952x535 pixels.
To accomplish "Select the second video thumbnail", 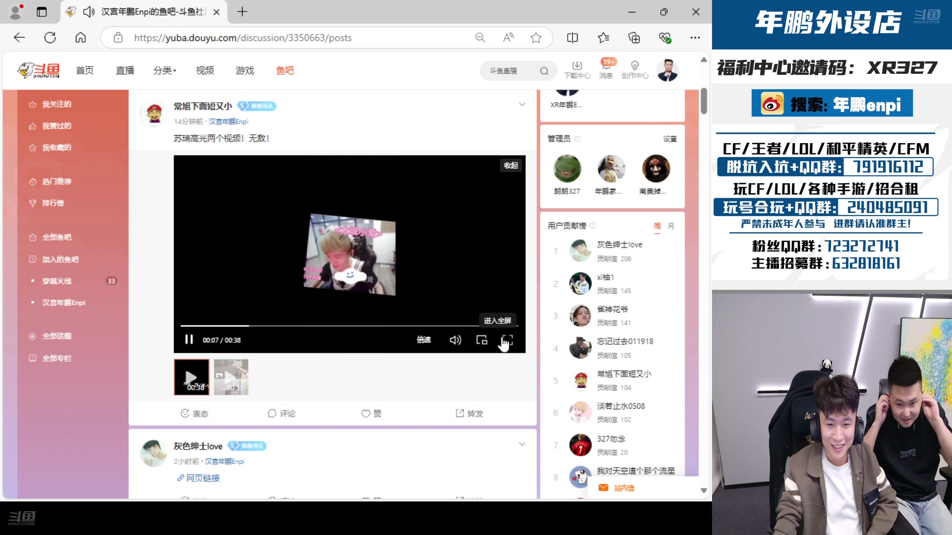I will tap(231, 377).
